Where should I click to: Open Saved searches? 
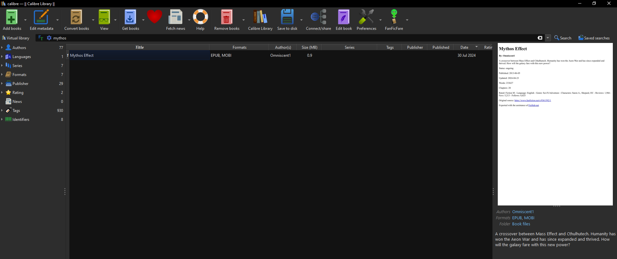tap(594, 38)
